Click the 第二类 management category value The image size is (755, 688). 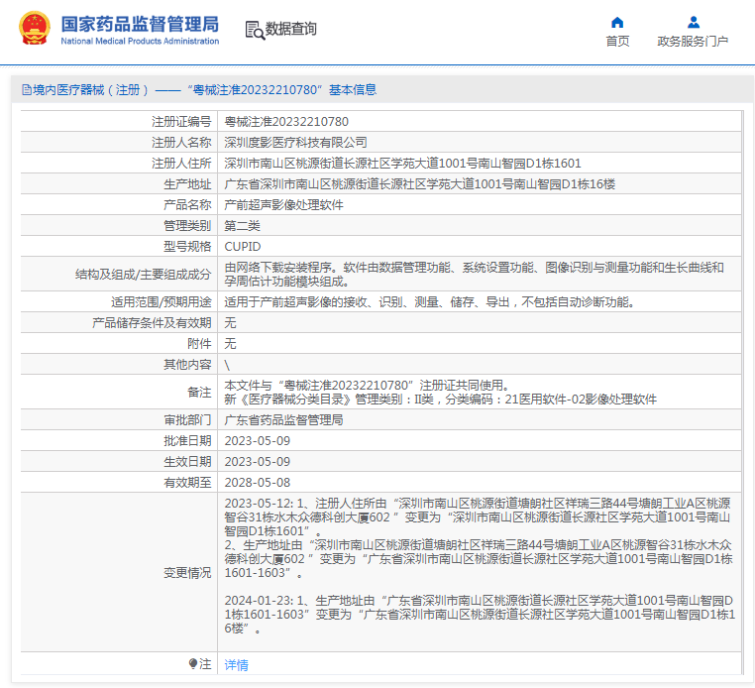point(242,225)
